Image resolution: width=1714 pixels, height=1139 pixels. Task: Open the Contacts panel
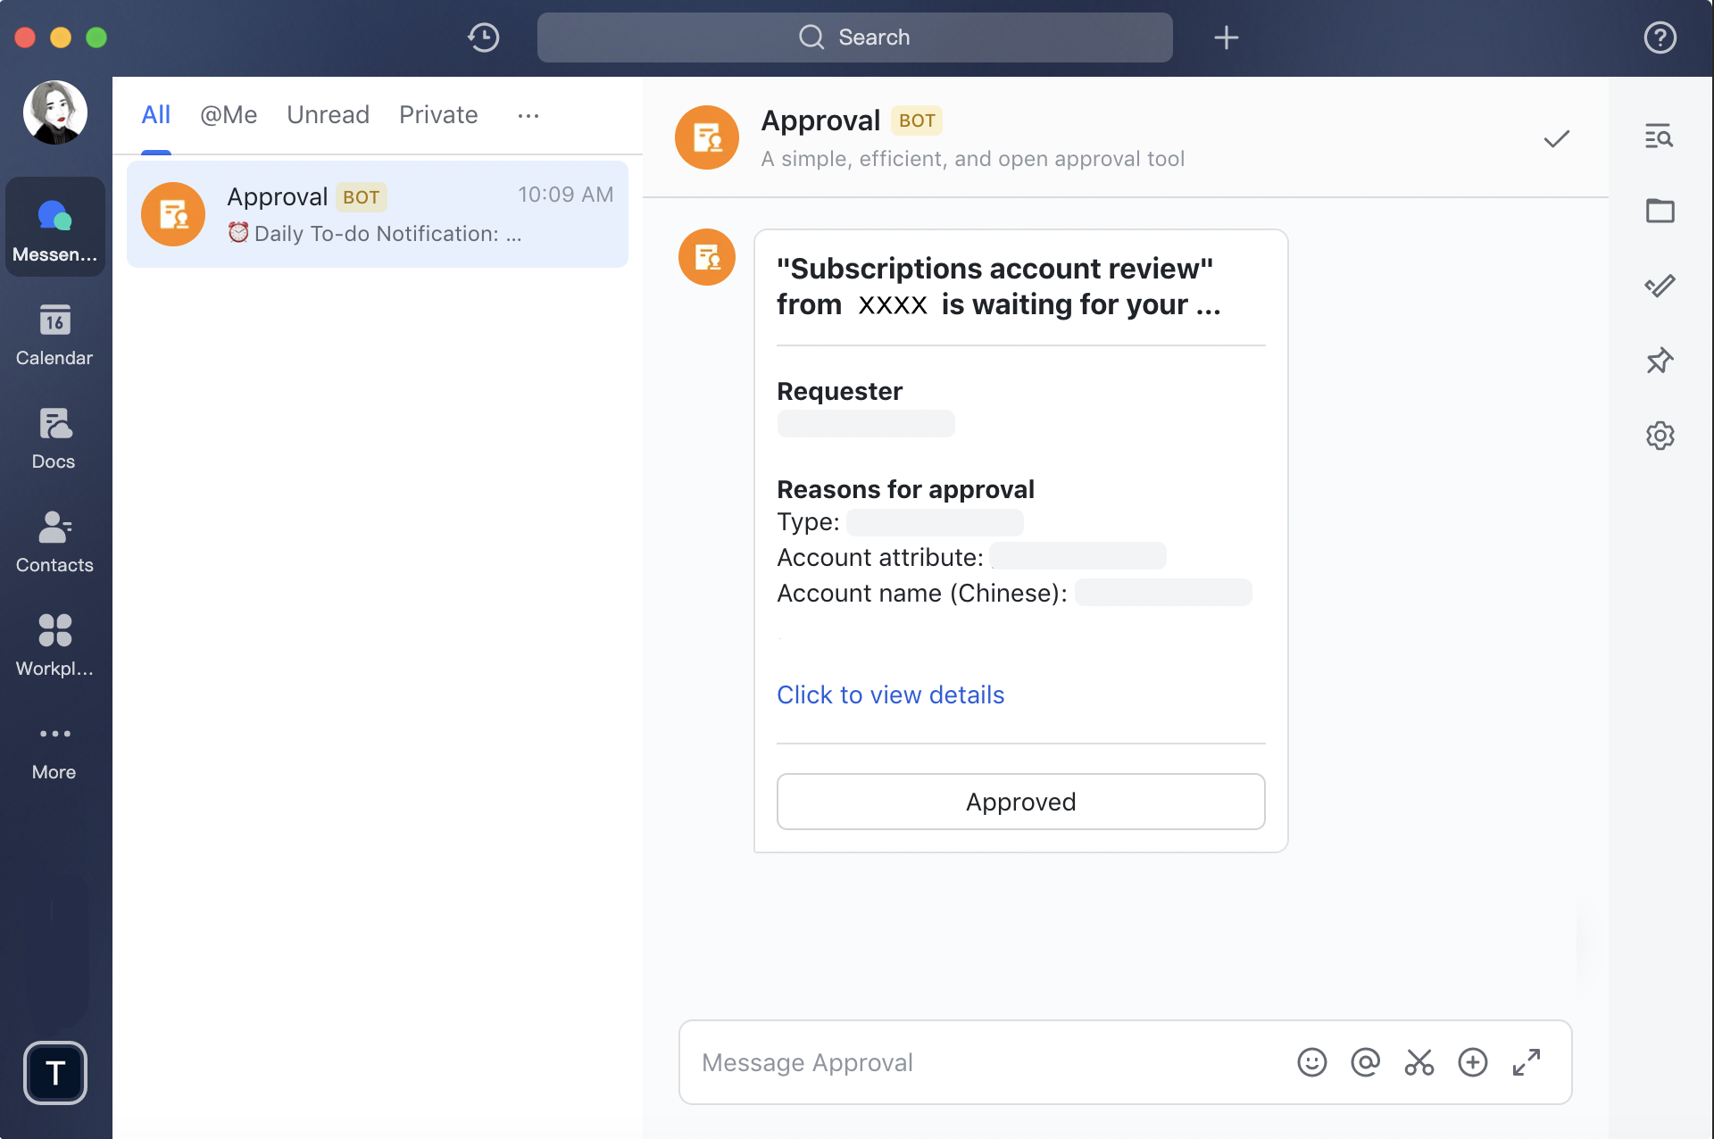click(54, 541)
